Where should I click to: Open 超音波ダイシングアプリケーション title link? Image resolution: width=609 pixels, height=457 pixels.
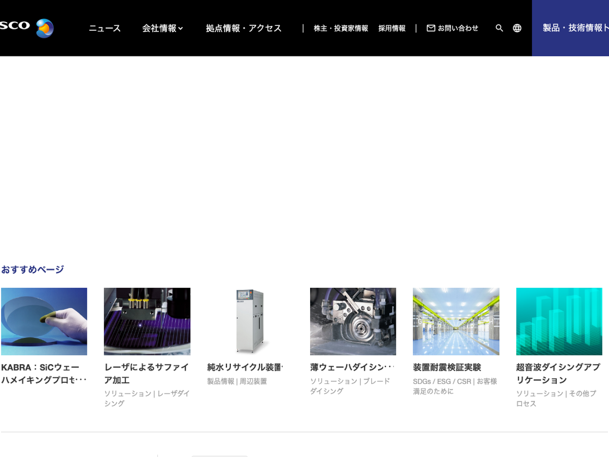click(x=558, y=373)
